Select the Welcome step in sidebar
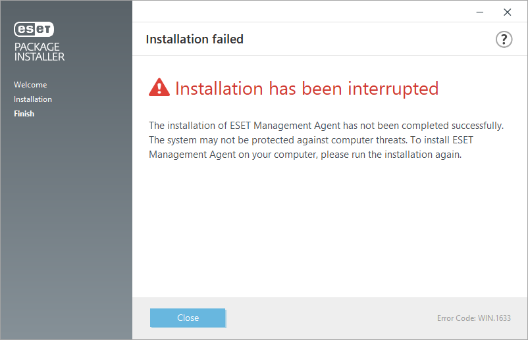The width and height of the screenshot is (528, 340). click(30, 85)
